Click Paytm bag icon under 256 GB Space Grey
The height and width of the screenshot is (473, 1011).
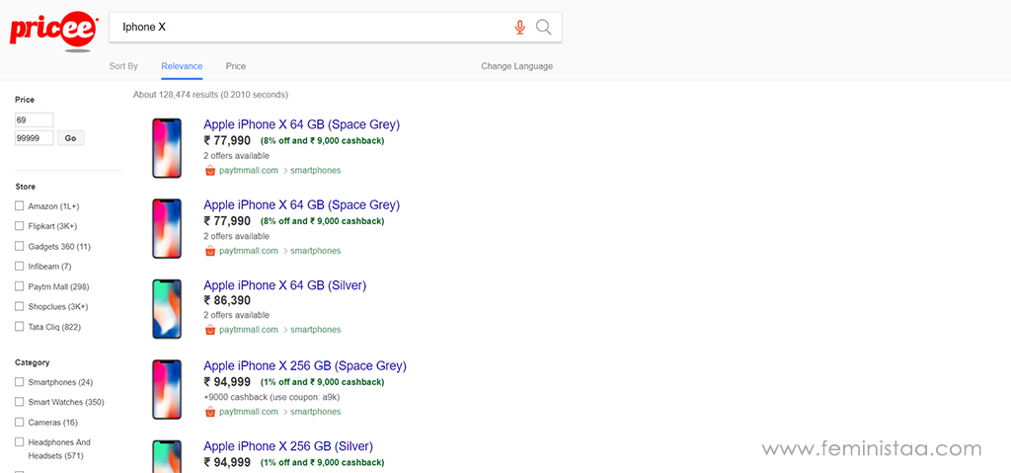[x=209, y=412]
